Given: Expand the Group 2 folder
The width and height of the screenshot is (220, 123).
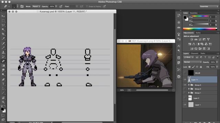Looking at the screenshot, I should point(189,89).
